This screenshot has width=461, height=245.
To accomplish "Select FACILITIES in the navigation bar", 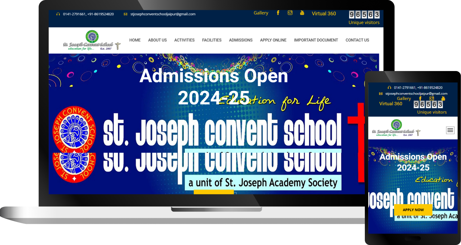I will pyautogui.click(x=212, y=40).
